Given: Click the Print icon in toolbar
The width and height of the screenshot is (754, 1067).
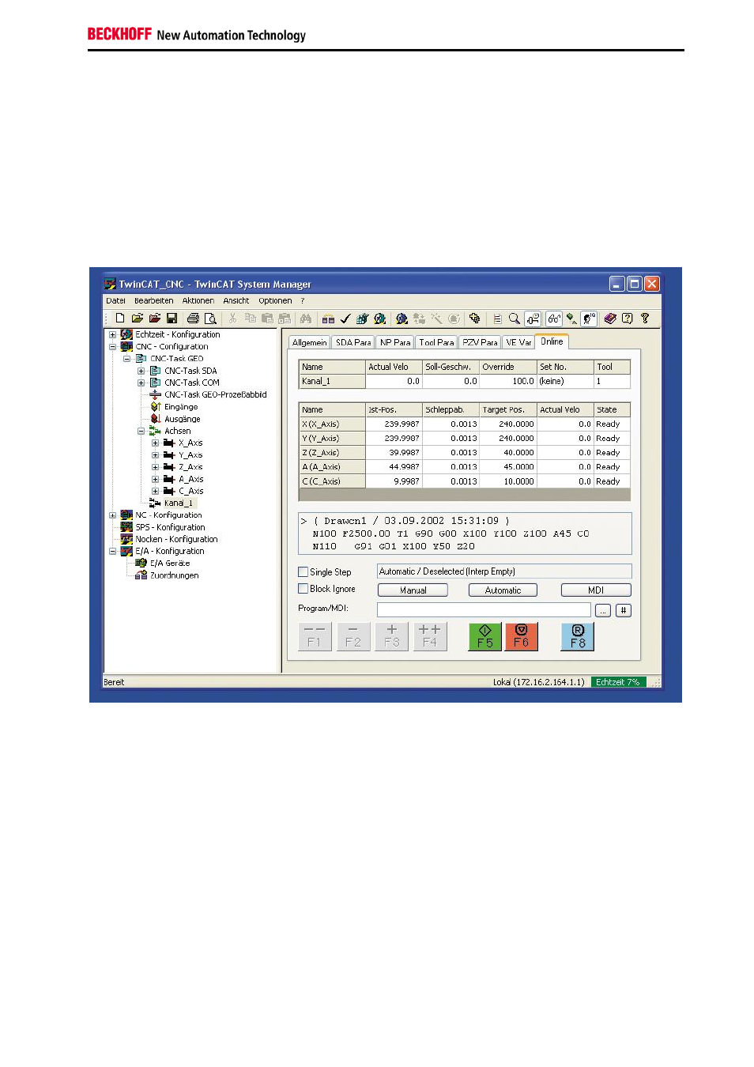Looking at the screenshot, I should (x=193, y=319).
